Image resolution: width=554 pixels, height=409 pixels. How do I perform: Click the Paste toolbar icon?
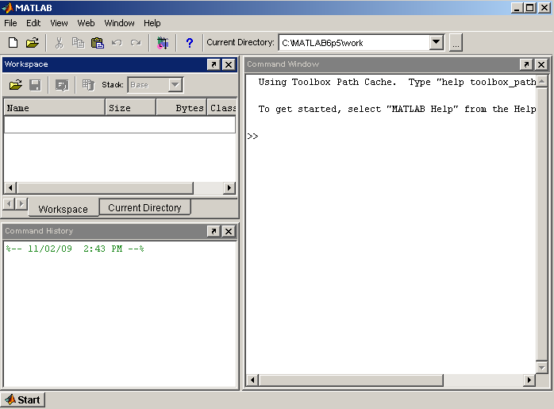97,43
